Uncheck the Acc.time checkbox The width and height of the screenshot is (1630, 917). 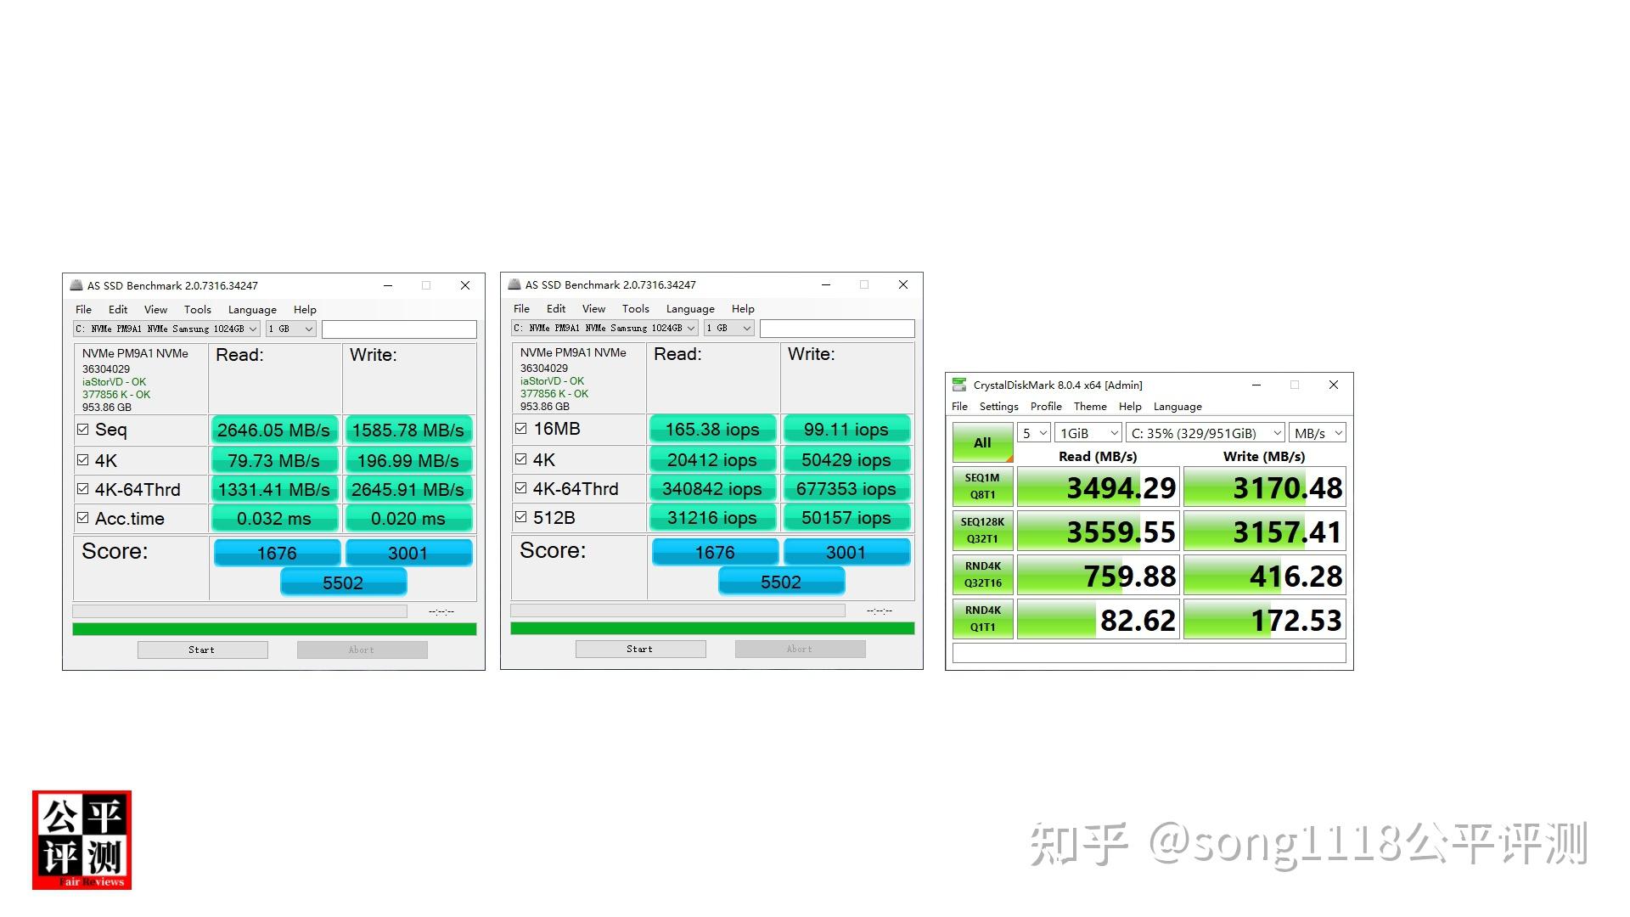(83, 517)
